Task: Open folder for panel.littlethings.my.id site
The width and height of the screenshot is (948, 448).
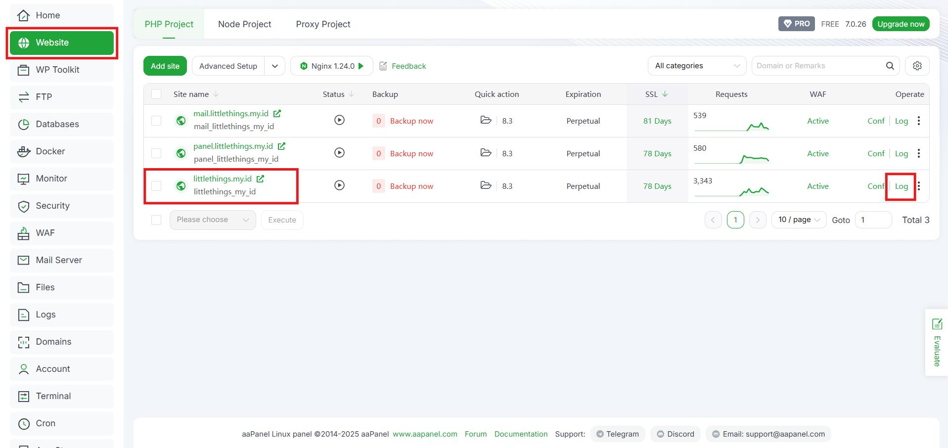Action: pos(486,153)
